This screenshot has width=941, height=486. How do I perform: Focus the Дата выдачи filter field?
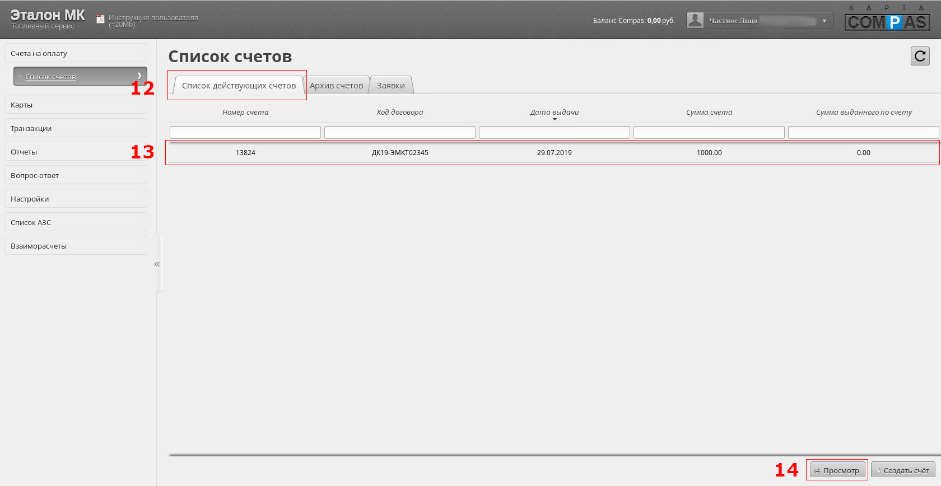click(555, 132)
